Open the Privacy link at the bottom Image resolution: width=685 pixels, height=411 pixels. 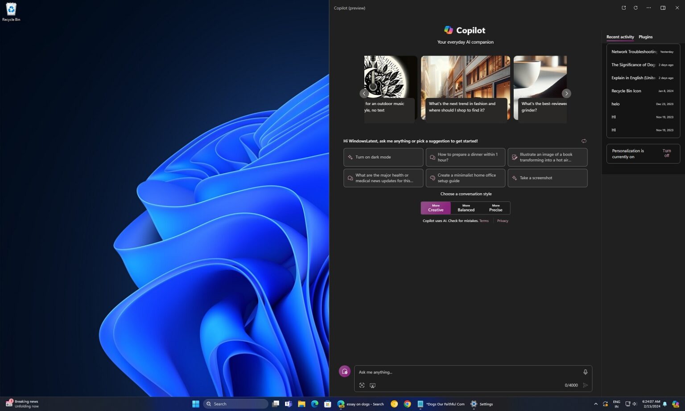click(x=503, y=220)
